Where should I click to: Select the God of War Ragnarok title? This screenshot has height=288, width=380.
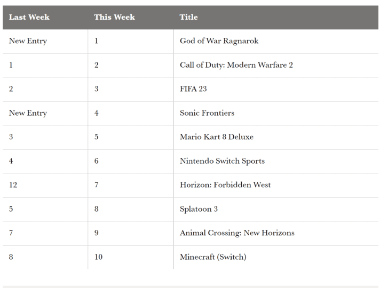(219, 41)
